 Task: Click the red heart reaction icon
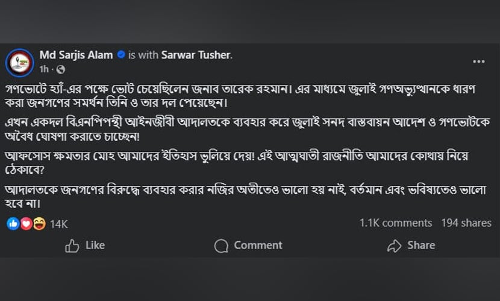[x=26, y=223]
